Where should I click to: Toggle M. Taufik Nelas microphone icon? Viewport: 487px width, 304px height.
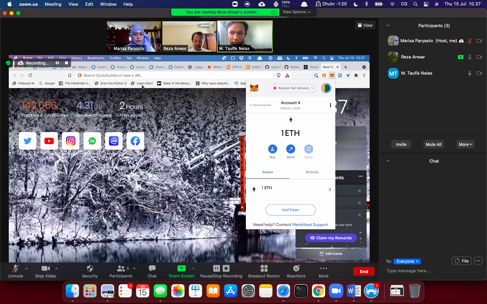point(470,73)
